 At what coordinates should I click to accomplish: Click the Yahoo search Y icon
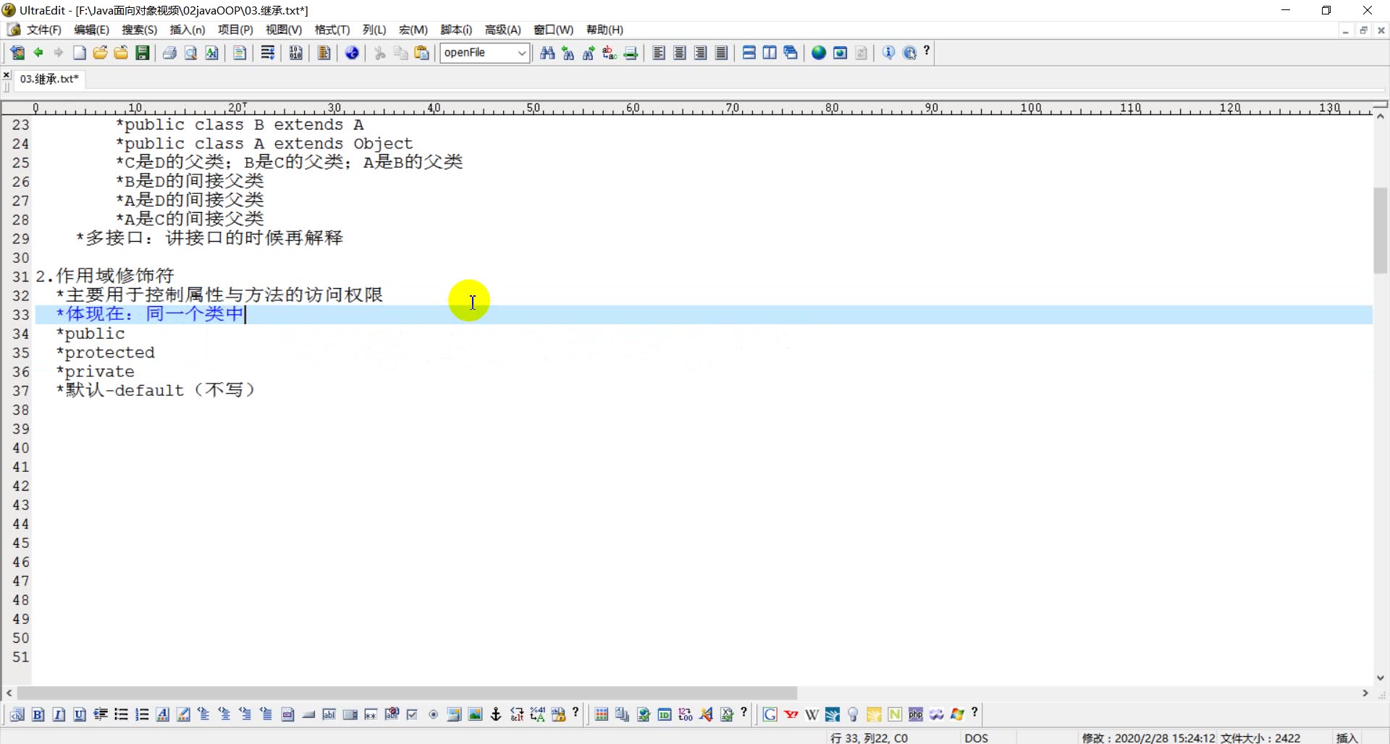[791, 714]
